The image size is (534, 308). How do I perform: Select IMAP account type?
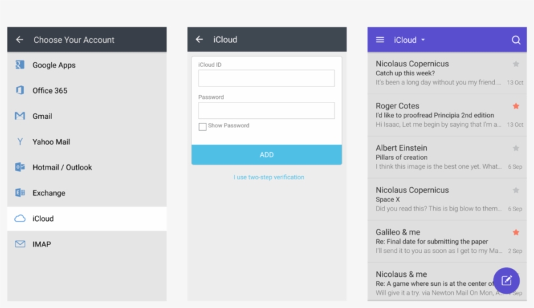click(87, 244)
